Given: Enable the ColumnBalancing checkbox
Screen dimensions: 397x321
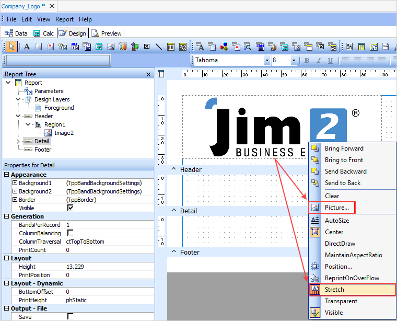Looking at the screenshot, I should point(70,233).
